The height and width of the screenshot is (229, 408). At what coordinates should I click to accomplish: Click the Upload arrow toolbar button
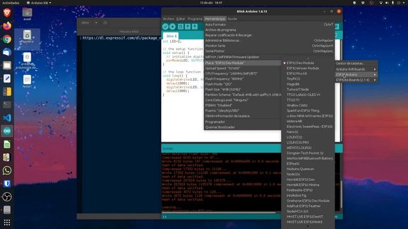(x=172, y=27)
